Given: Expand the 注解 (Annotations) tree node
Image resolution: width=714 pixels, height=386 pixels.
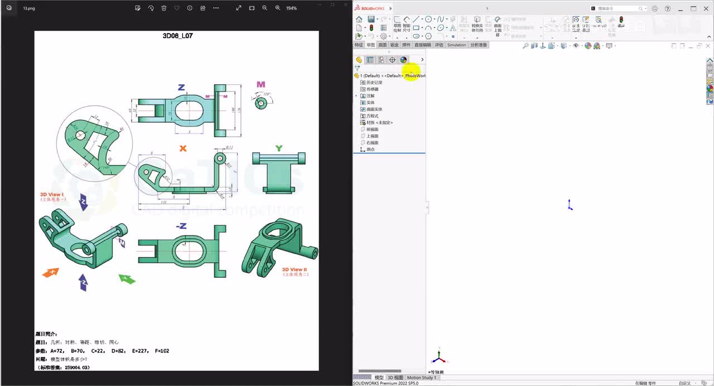Looking at the screenshot, I should coord(356,96).
